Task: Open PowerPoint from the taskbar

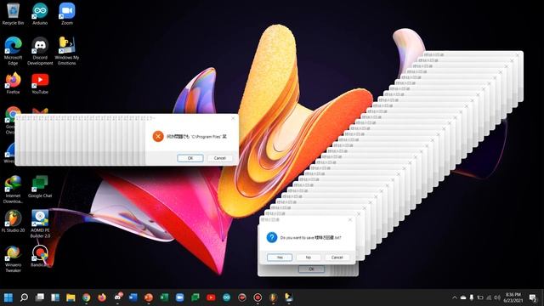Action: pos(149,297)
